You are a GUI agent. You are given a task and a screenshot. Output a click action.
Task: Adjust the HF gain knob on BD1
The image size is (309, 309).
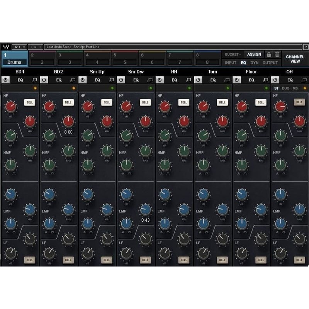[x=10, y=107]
